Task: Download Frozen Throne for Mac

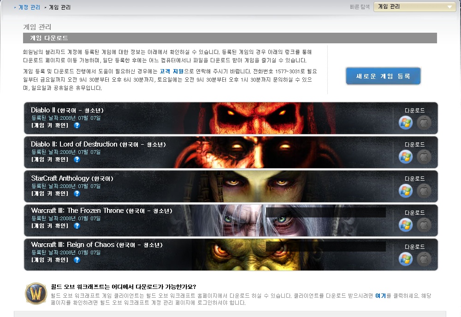Action: (x=424, y=225)
